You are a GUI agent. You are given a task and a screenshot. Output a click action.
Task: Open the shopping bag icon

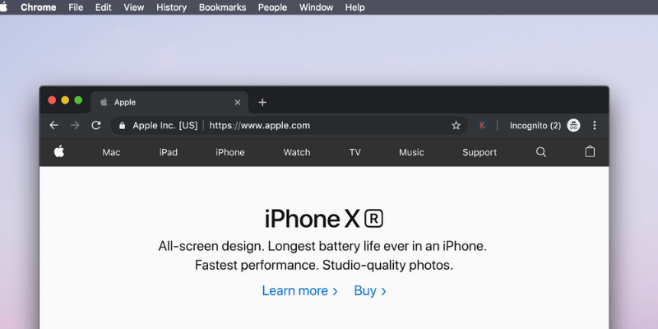pos(590,151)
